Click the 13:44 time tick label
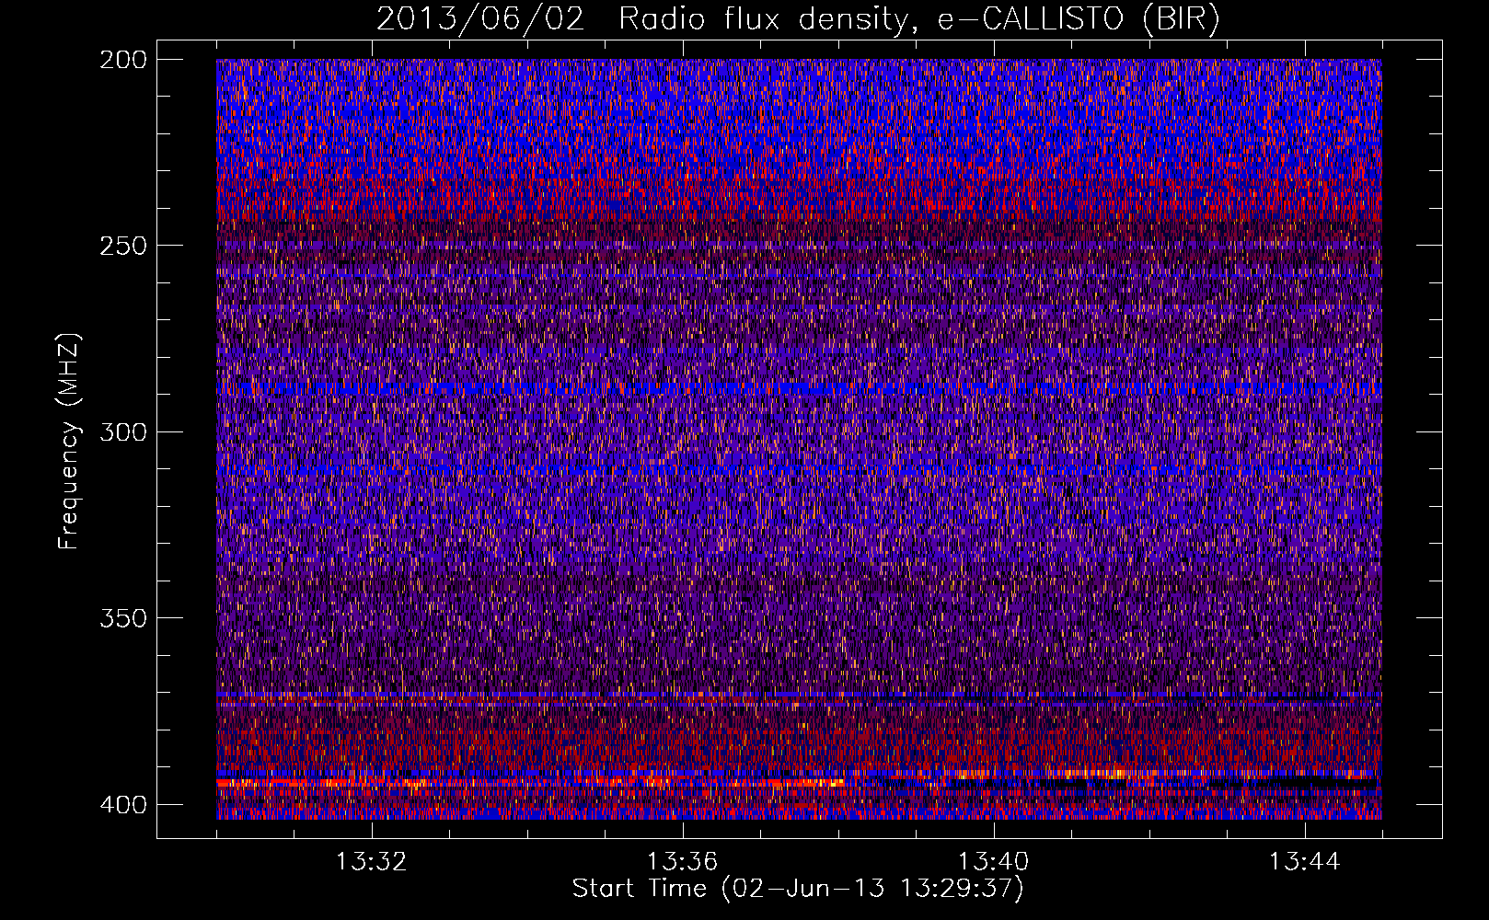The height and width of the screenshot is (920, 1489). [1304, 862]
